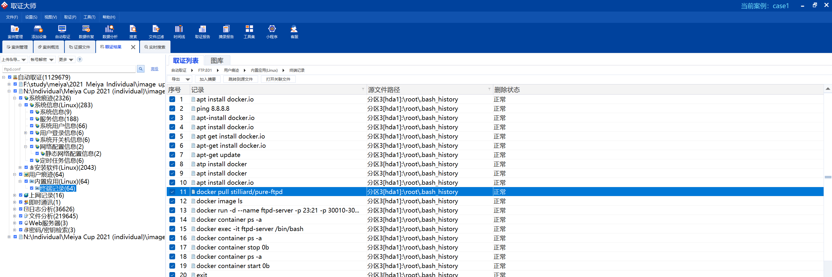Expand the 日志分析(36626) tree node
This screenshot has width=832, height=277.
click(14, 209)
